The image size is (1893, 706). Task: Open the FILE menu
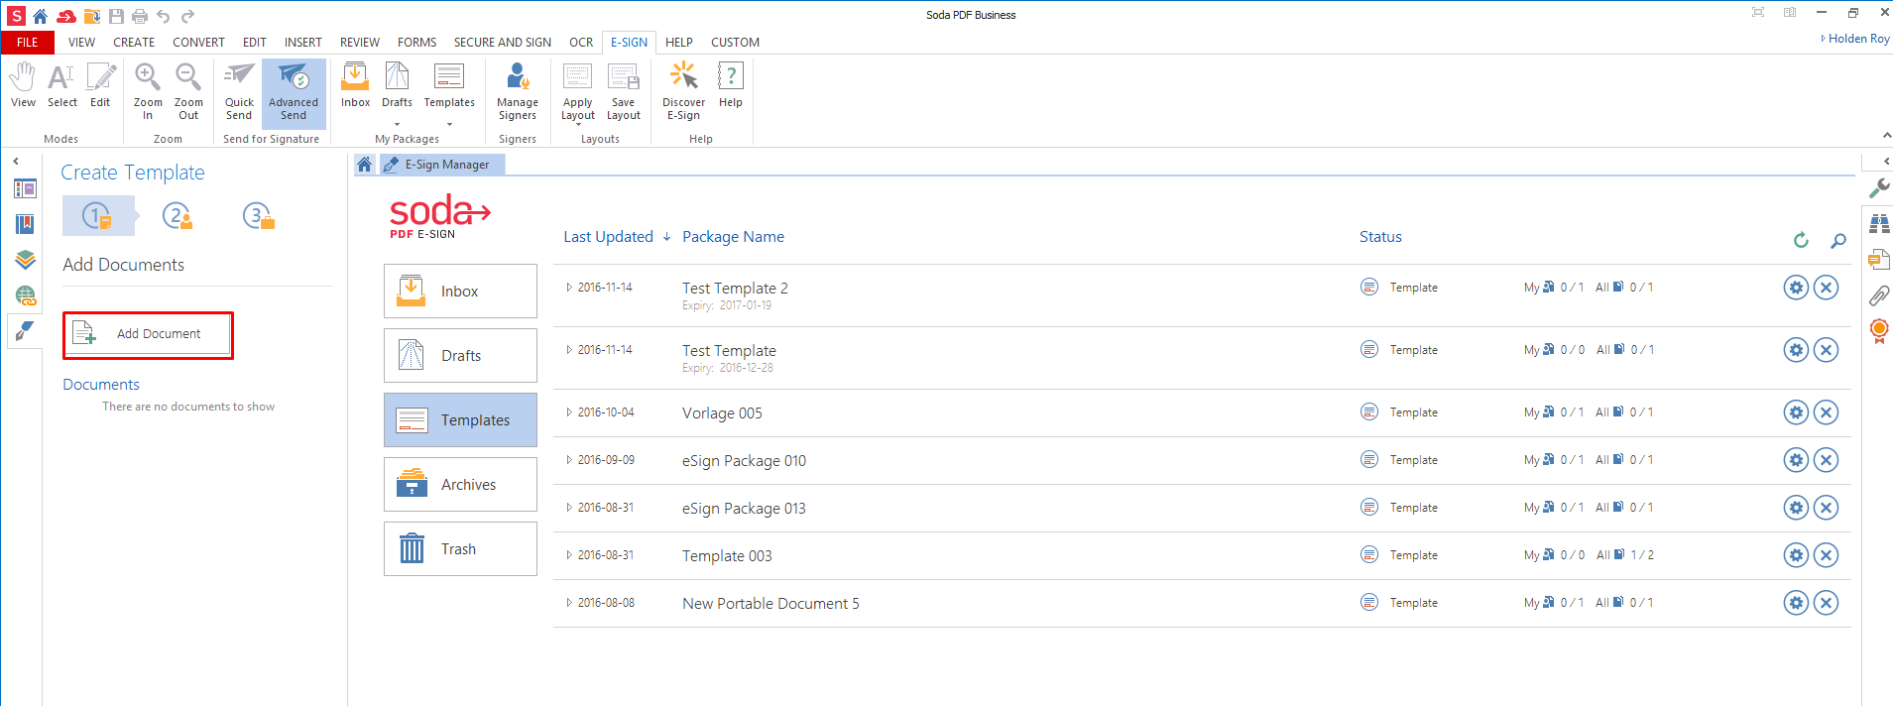click(28, 43)
